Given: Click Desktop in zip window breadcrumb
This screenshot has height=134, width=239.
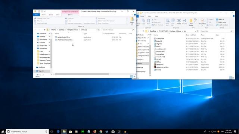Looking at the screenshot, I should click(x=62, y=30).
